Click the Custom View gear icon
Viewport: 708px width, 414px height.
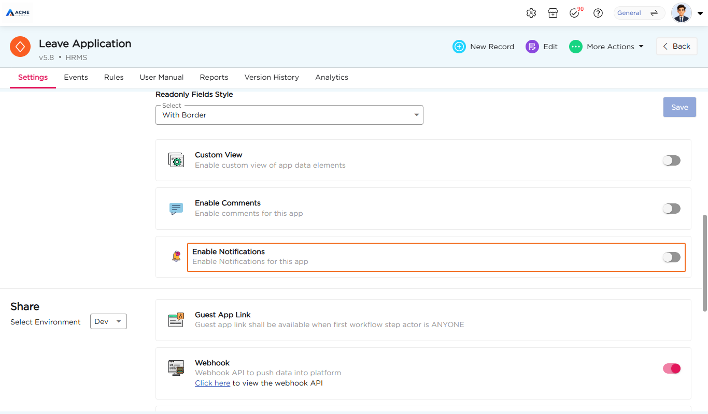(176, 160)
